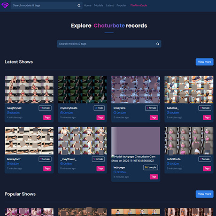Open the ladypage placeholder thumbnail
The height and width of the screenshot is (216, 216).
pyautogui.click(x=136, y=141)
